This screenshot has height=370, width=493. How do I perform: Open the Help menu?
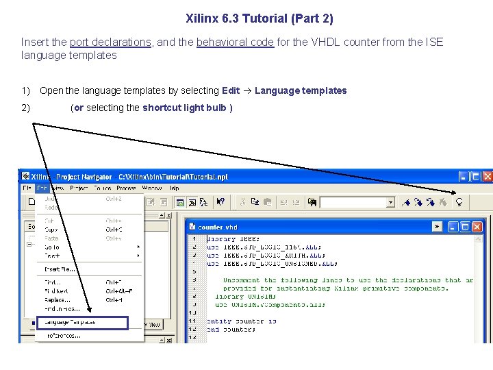point(175,188)
